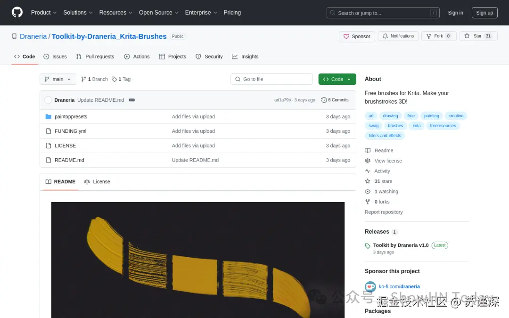509x318 pixels.
Task: Focus the Search or jump to field
Action: [x=383, y=13]
